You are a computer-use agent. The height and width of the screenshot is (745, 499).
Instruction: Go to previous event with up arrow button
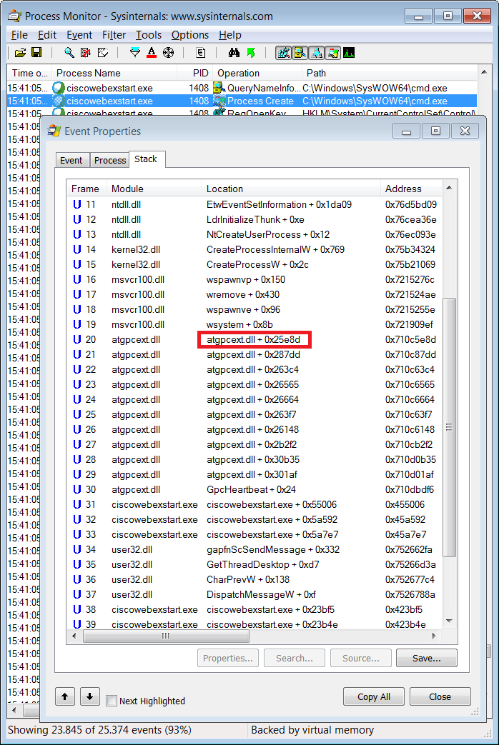pyautogui.click(x=65, y=696)
